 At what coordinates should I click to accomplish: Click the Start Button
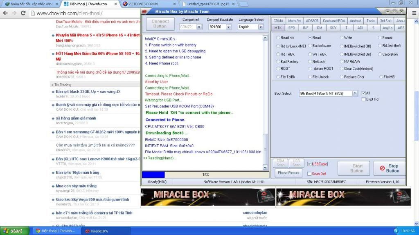point(354,168)
